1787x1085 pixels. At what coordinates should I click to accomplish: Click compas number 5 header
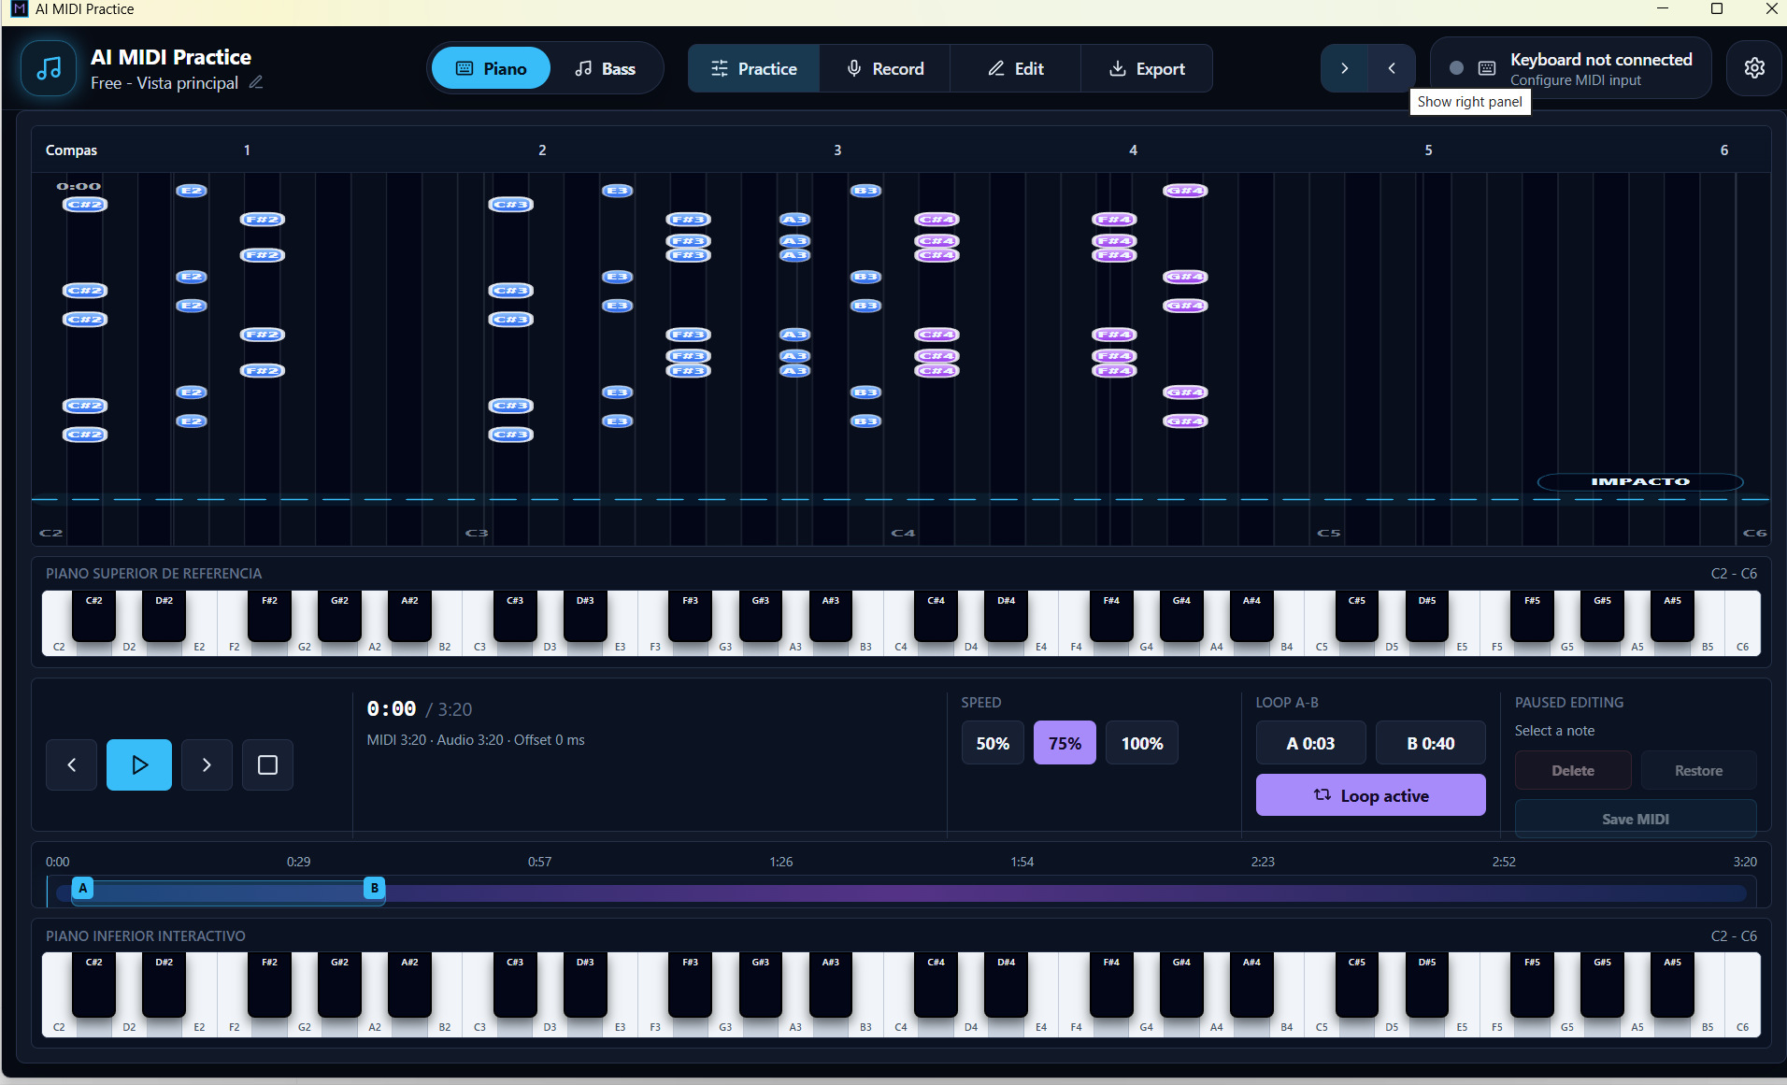[x=1428, y=150]
